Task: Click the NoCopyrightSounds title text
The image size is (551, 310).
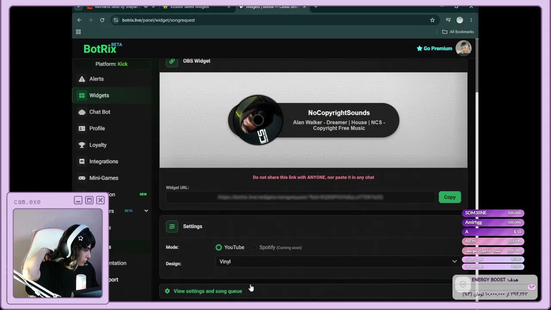Action: click(x=339, y=113)
